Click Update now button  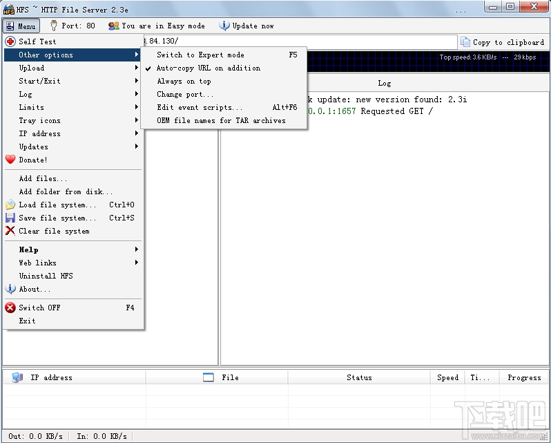(246, 26)
